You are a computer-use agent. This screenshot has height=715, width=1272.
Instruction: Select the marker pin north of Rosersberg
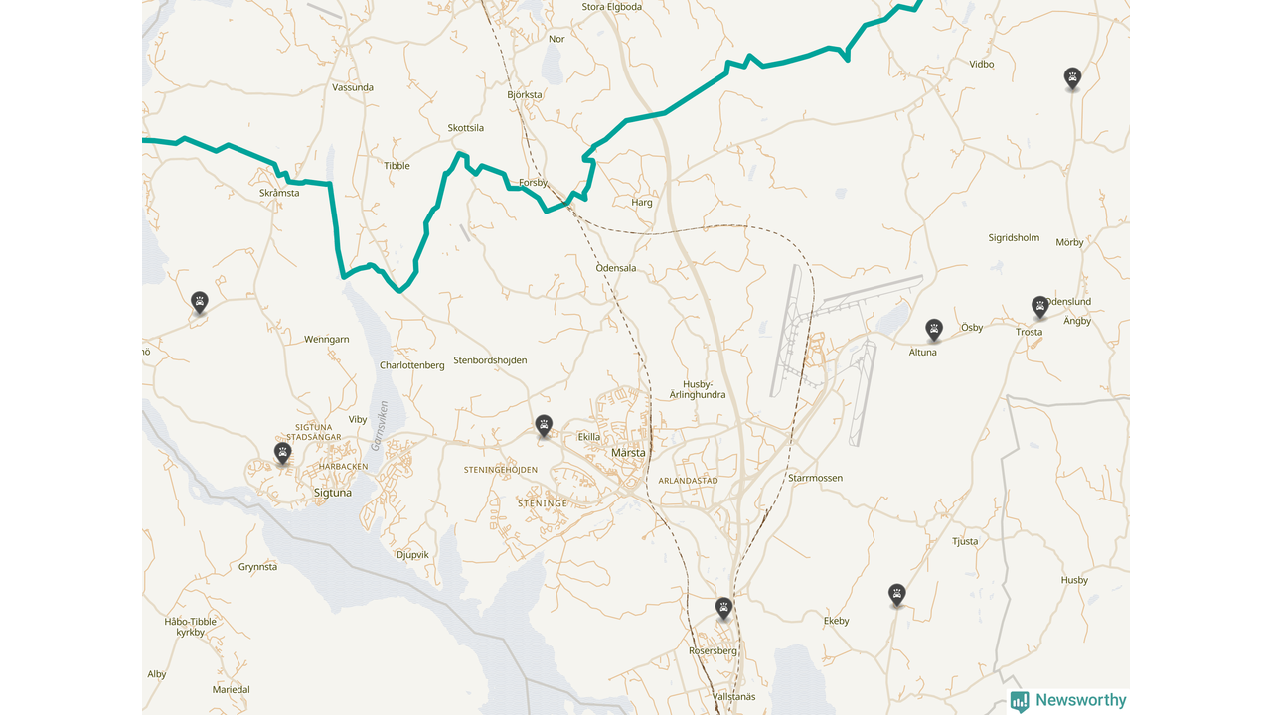[724, 609]
